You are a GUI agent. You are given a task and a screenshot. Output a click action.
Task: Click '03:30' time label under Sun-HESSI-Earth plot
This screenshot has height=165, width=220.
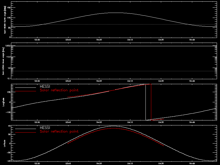pos(37,40)
